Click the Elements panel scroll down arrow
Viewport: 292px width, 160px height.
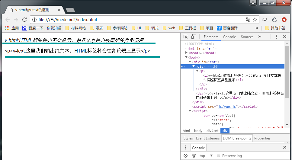click(287, 125)
